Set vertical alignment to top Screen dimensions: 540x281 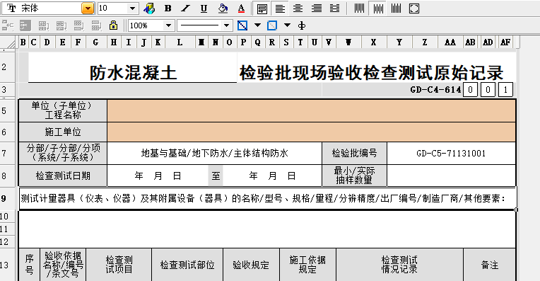pyautogui.click(x=359, y=8)
